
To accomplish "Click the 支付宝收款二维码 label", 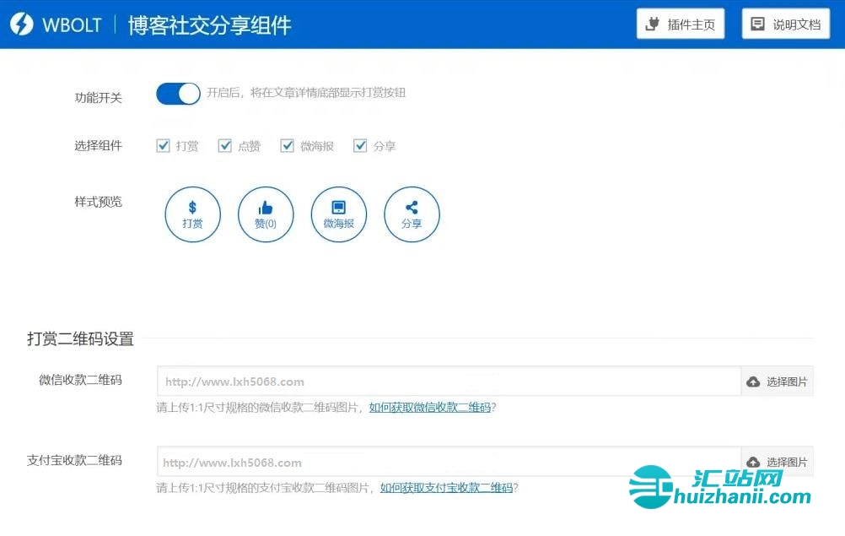I will pos(74,460).
